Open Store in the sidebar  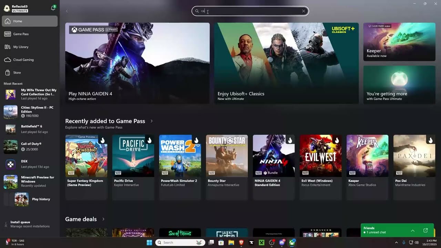point(30,73)
